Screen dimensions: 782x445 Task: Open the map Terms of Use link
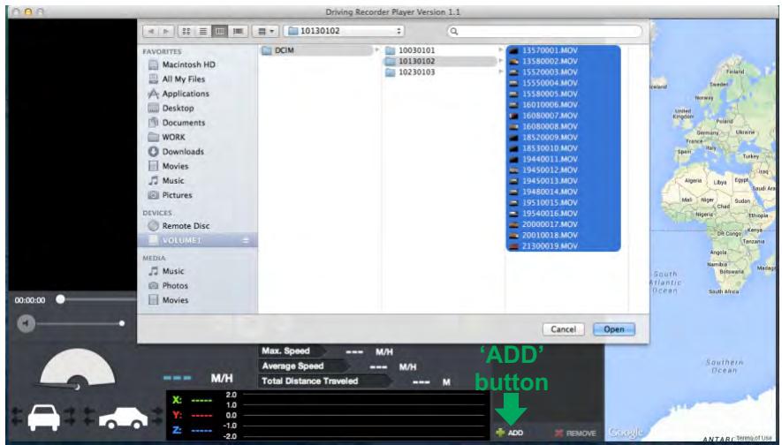pyautogui.click(x=754, y=438)
